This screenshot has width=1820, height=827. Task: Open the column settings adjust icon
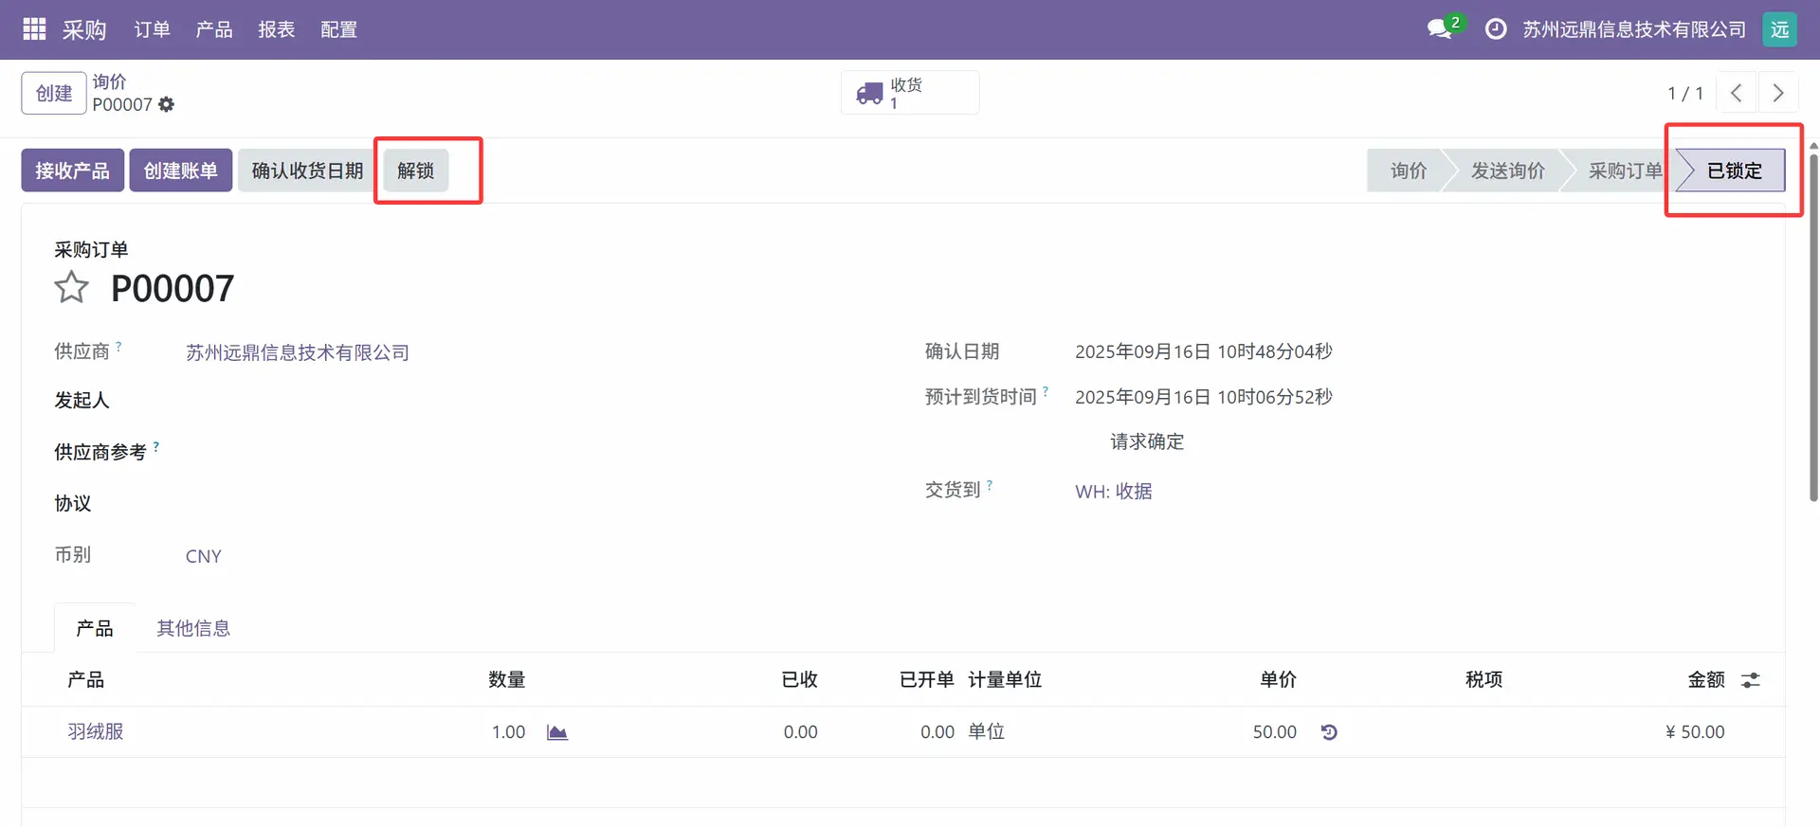click(x=1750, y=680)
